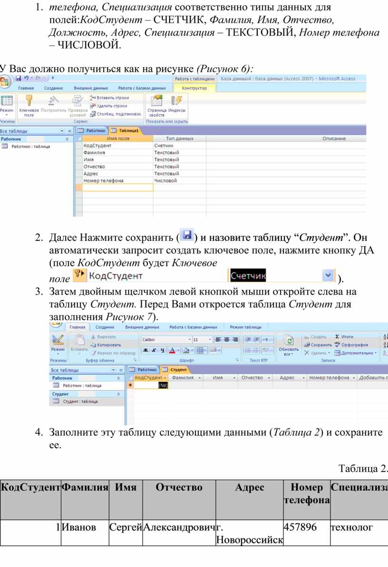Click red font color A swatch in Figure 7
The image size is (388, 567).
pos(172,350)
